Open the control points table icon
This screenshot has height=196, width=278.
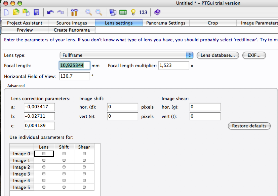pos(123,12)
